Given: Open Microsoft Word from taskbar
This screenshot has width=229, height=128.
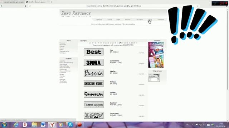Looking at the screenshot, I should click(x=43, y=125).
